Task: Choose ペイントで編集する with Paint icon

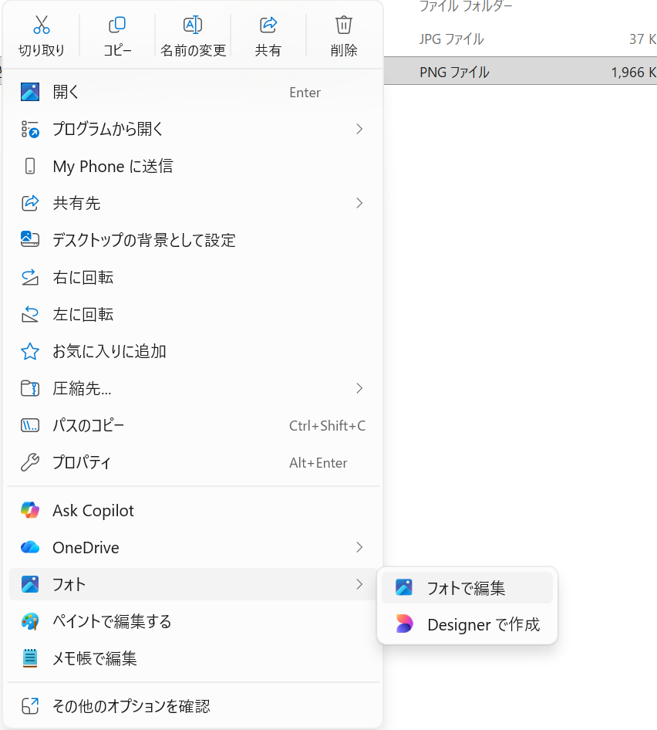Action: pyautogui.click(x=112, y=622)
